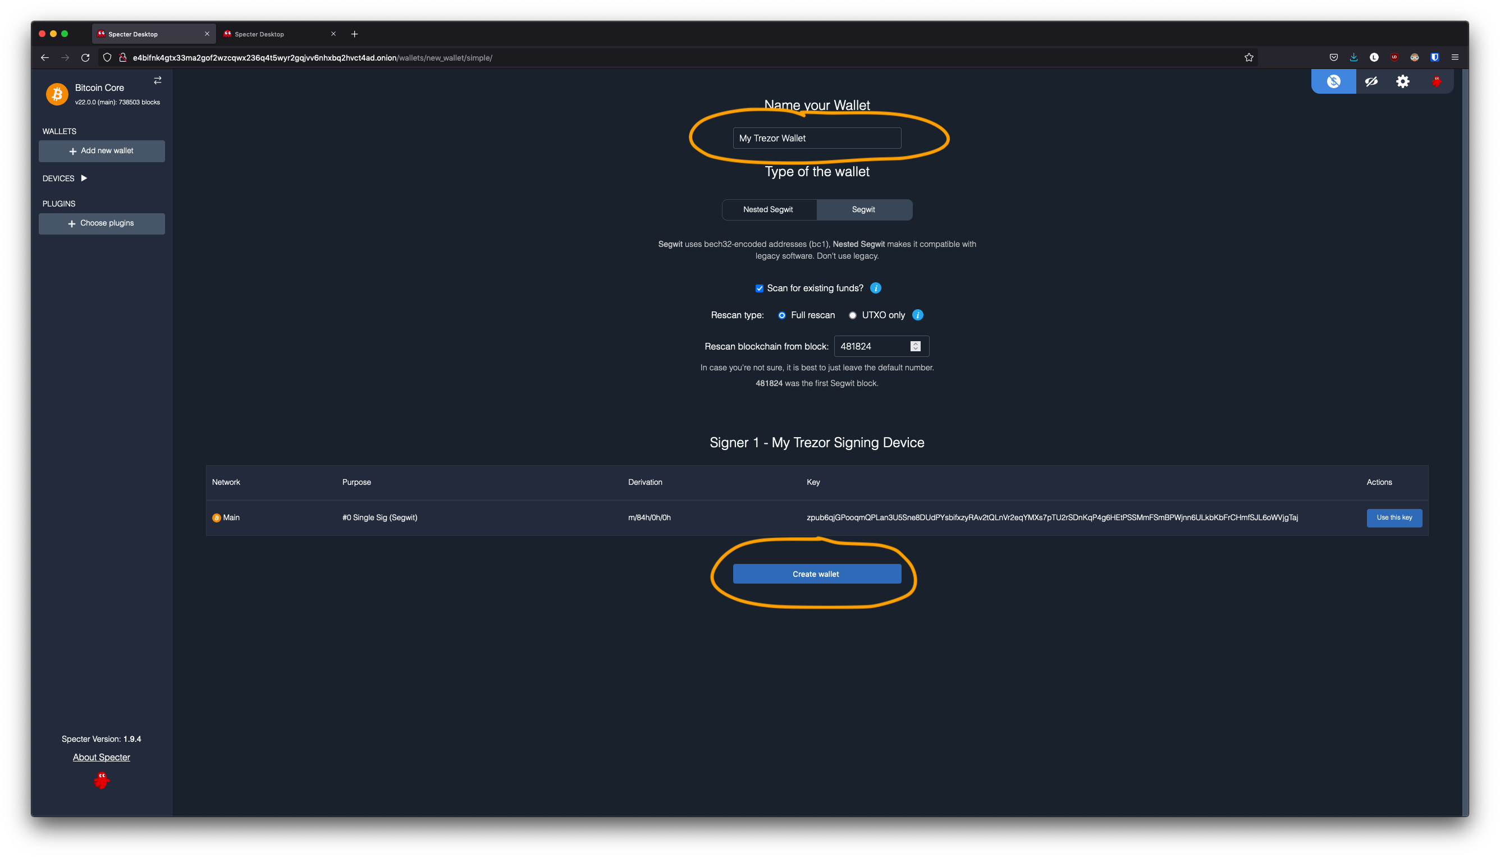The height and width of the screenshot is (858, 1500).
Task: Expand the Devices section
Action: coord(84,178)
